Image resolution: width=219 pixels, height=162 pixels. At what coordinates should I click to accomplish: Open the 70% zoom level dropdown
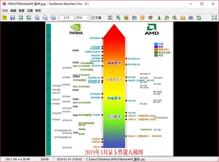point(82,18)
